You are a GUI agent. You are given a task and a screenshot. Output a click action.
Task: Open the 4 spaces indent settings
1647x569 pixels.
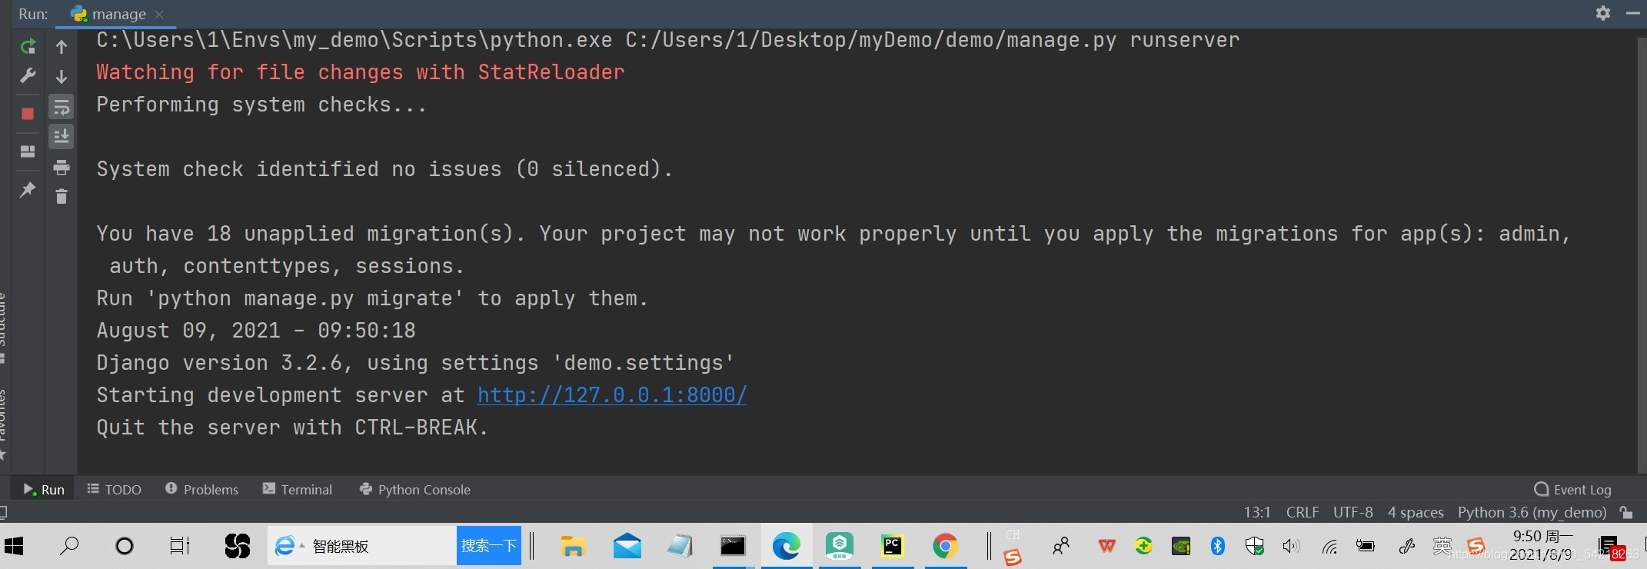click(1416, 512)
